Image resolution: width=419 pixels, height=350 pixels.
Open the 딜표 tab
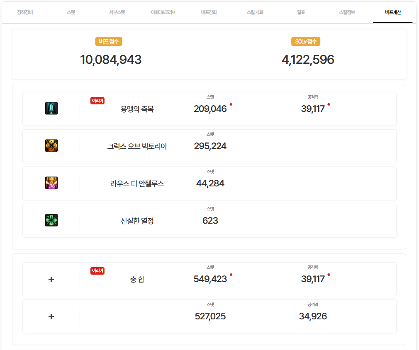pyautogui.click(x=301, y=12)
